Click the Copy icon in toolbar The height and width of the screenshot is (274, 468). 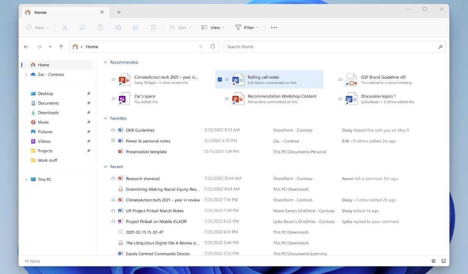[x=83, y=28]
